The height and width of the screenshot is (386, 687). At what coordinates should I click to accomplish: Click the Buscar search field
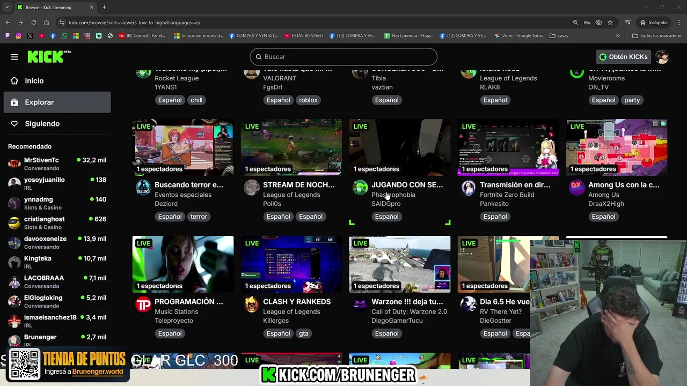pyautogui.click(x=343, y=57)
